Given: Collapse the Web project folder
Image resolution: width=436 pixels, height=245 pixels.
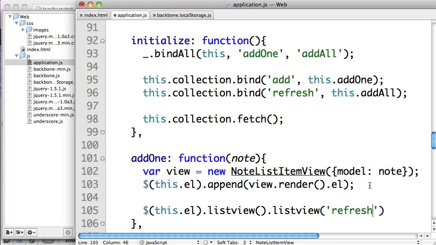Looking at the screenshot, I should tap(10, 17).
